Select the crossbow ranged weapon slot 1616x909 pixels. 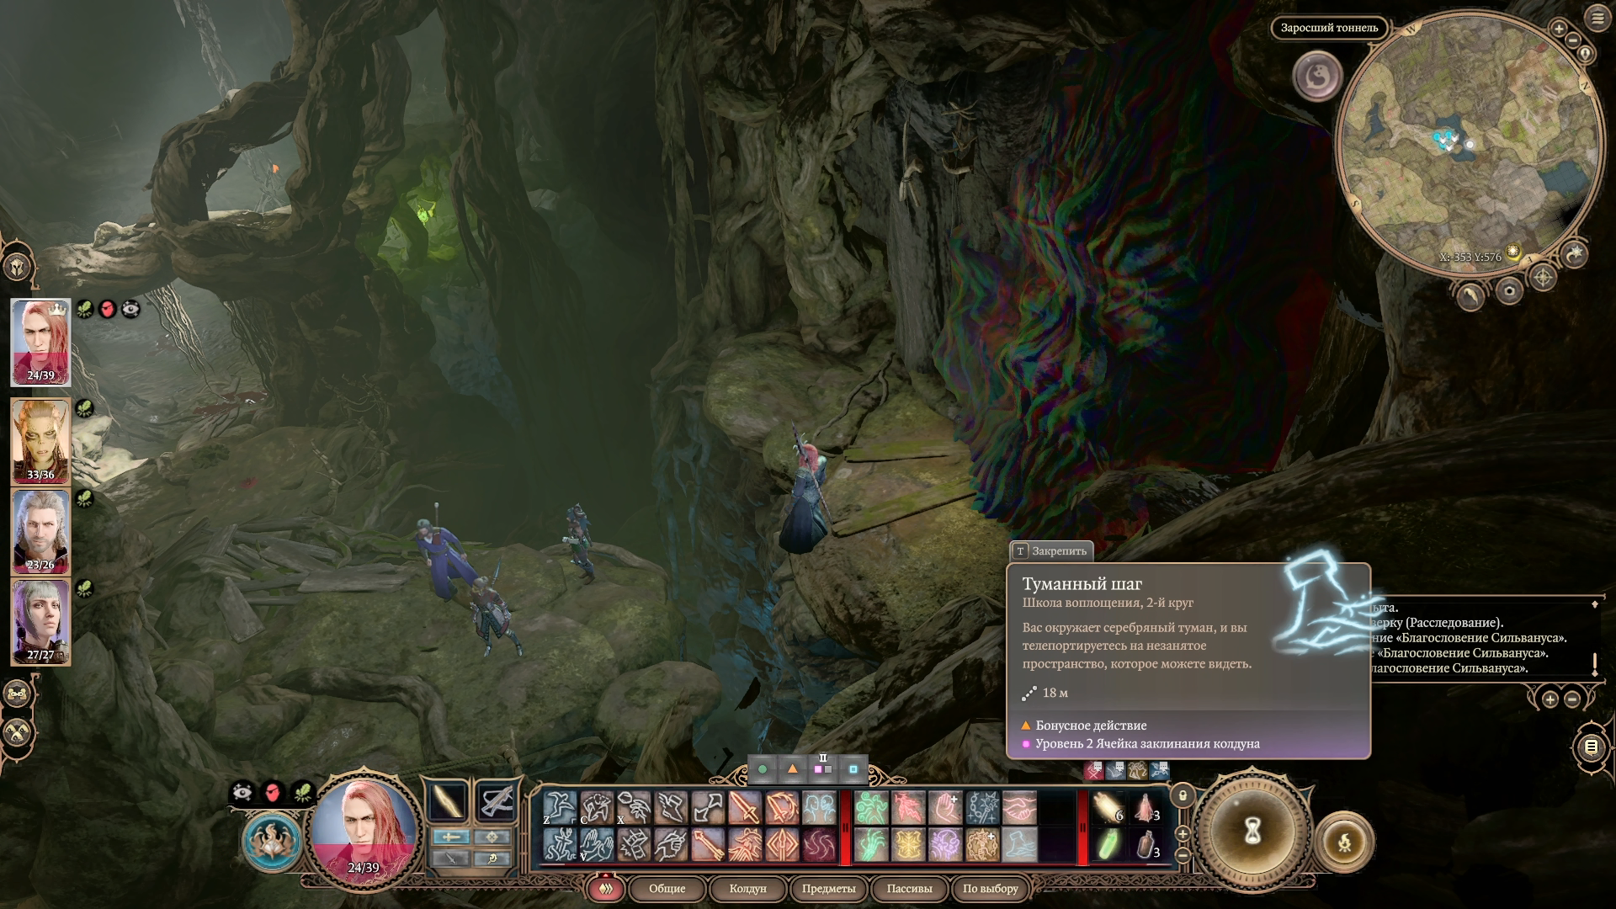[497, 800]
